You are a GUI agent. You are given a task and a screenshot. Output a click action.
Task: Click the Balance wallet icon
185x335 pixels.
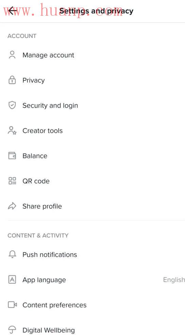click(12, 156)
